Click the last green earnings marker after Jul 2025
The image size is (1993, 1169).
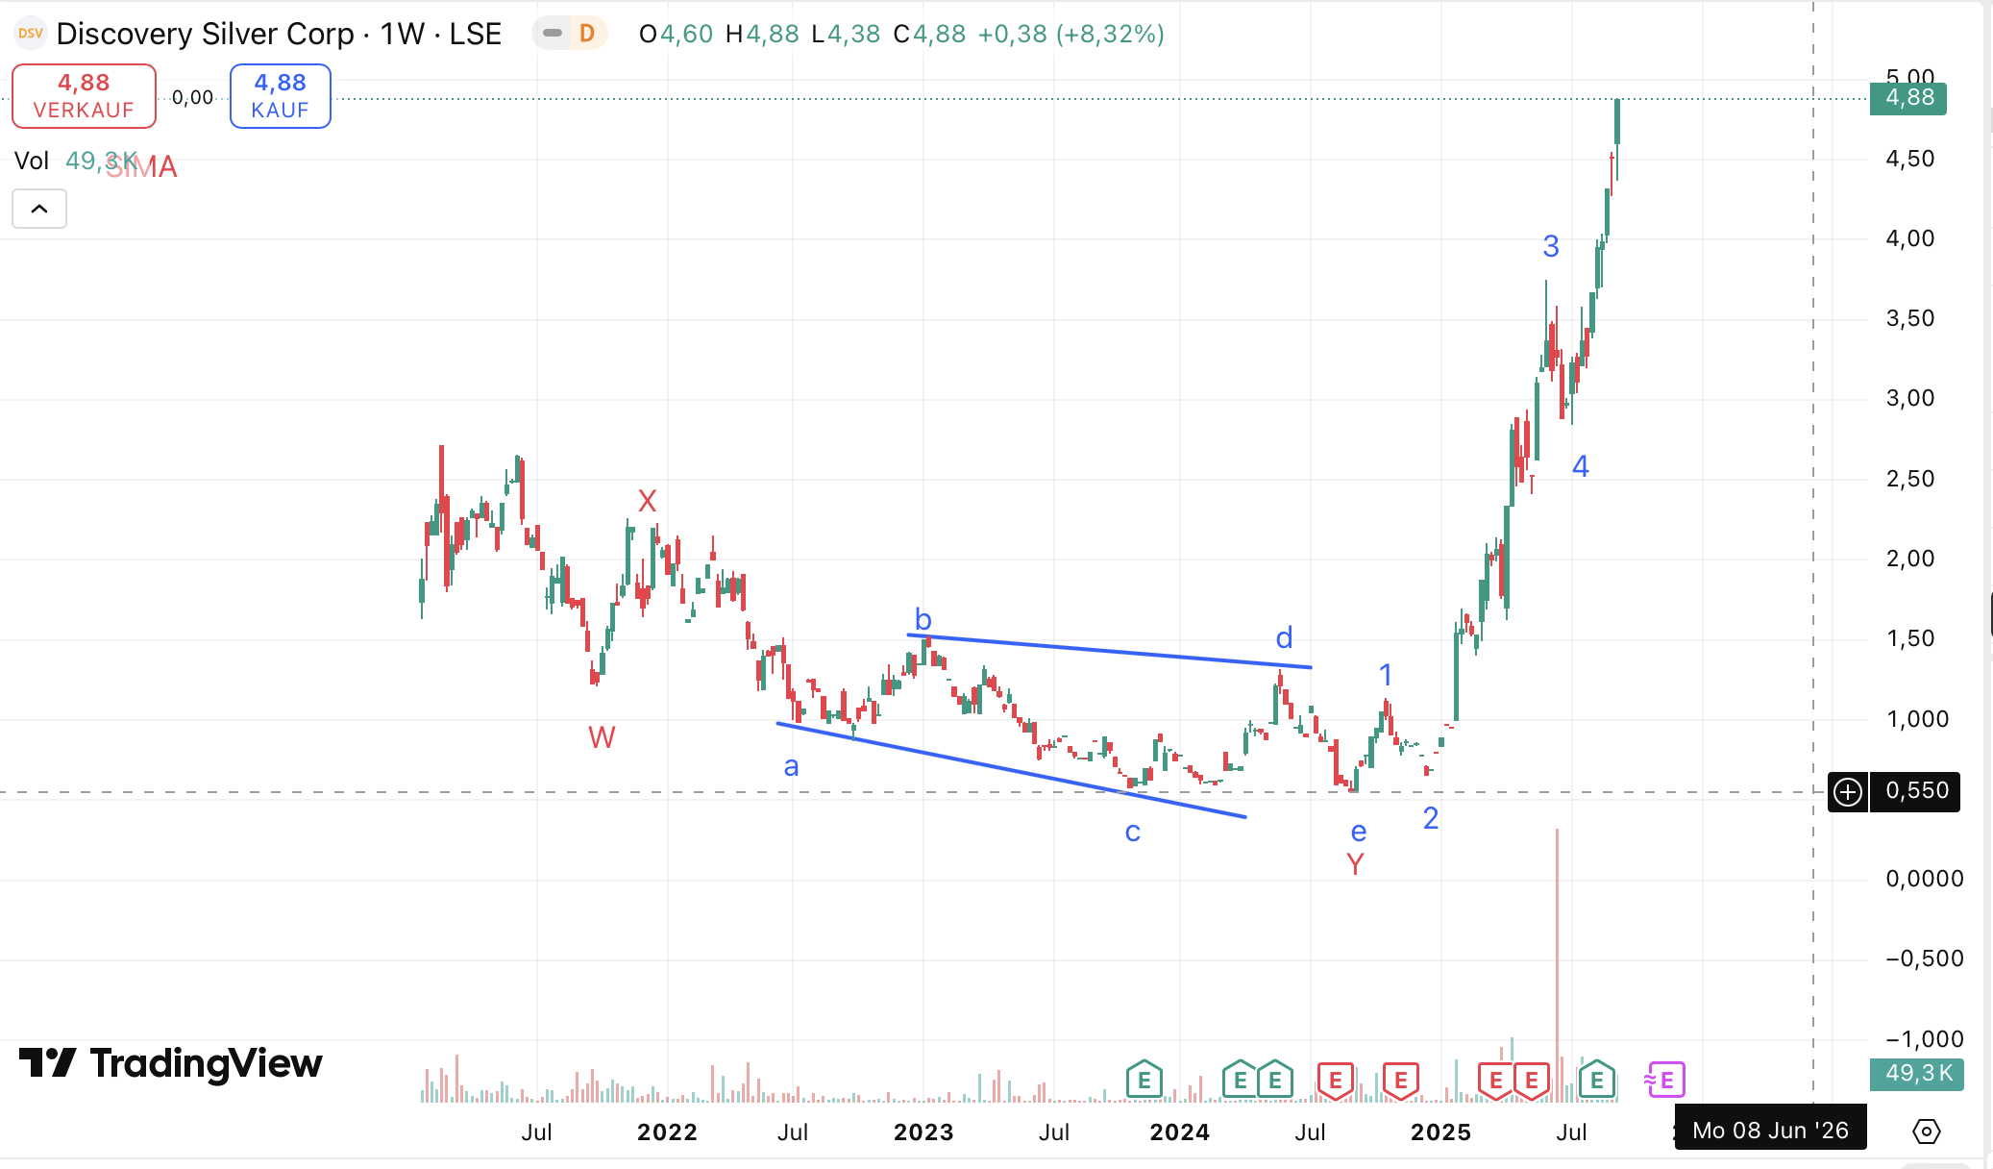[1596, 1080]
